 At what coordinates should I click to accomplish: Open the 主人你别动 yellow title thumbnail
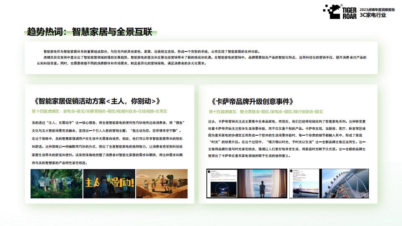pyautogui.click(x=109, y=183)
